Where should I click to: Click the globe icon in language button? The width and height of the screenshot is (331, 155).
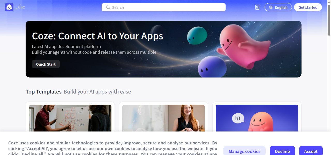pyautogui.click(x=271, y=7)
